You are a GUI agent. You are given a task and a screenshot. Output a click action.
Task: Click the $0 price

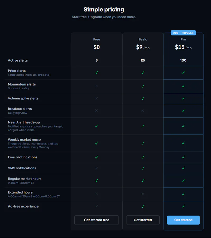pos(97,47)
